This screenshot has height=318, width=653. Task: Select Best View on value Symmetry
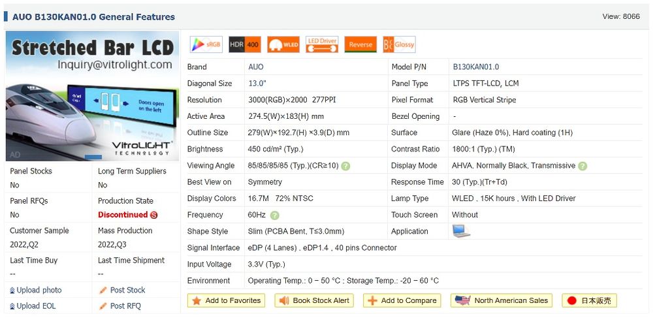pyautogui.click(x=265, y=182)
